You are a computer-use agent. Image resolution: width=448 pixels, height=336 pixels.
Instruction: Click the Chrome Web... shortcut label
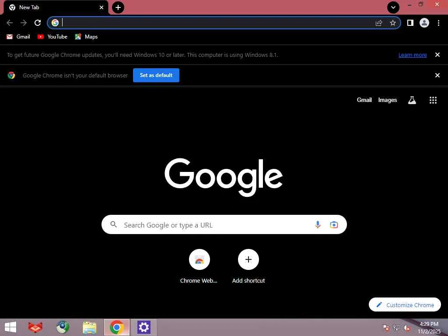[x=199, y=280]
